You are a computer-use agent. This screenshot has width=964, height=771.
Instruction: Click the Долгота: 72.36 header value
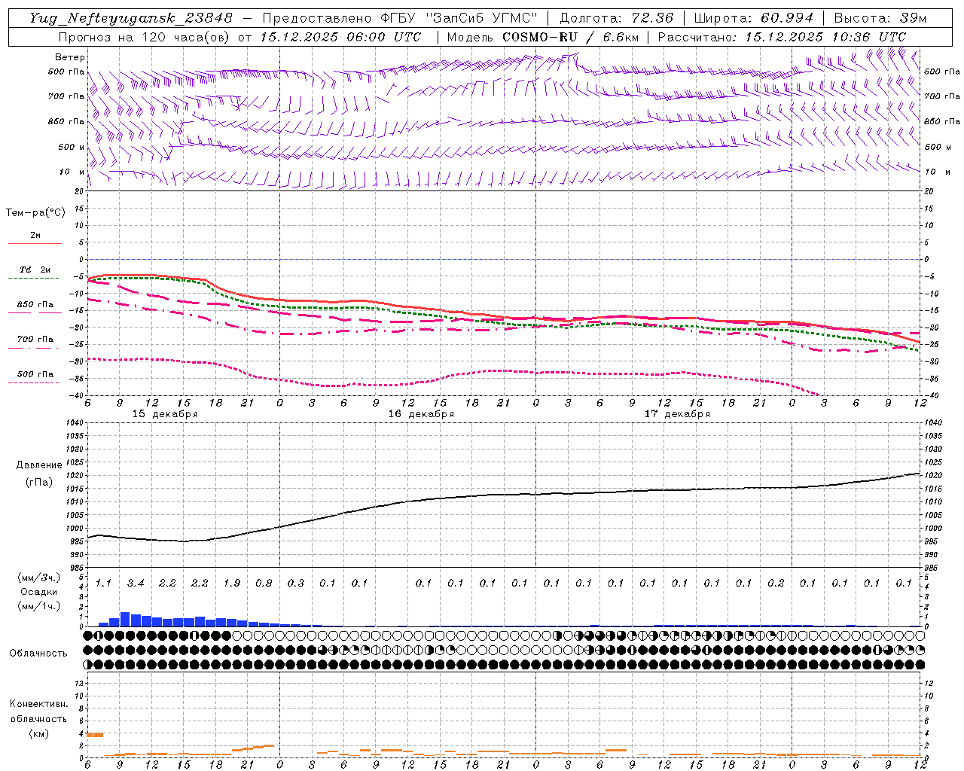(616, 18)
